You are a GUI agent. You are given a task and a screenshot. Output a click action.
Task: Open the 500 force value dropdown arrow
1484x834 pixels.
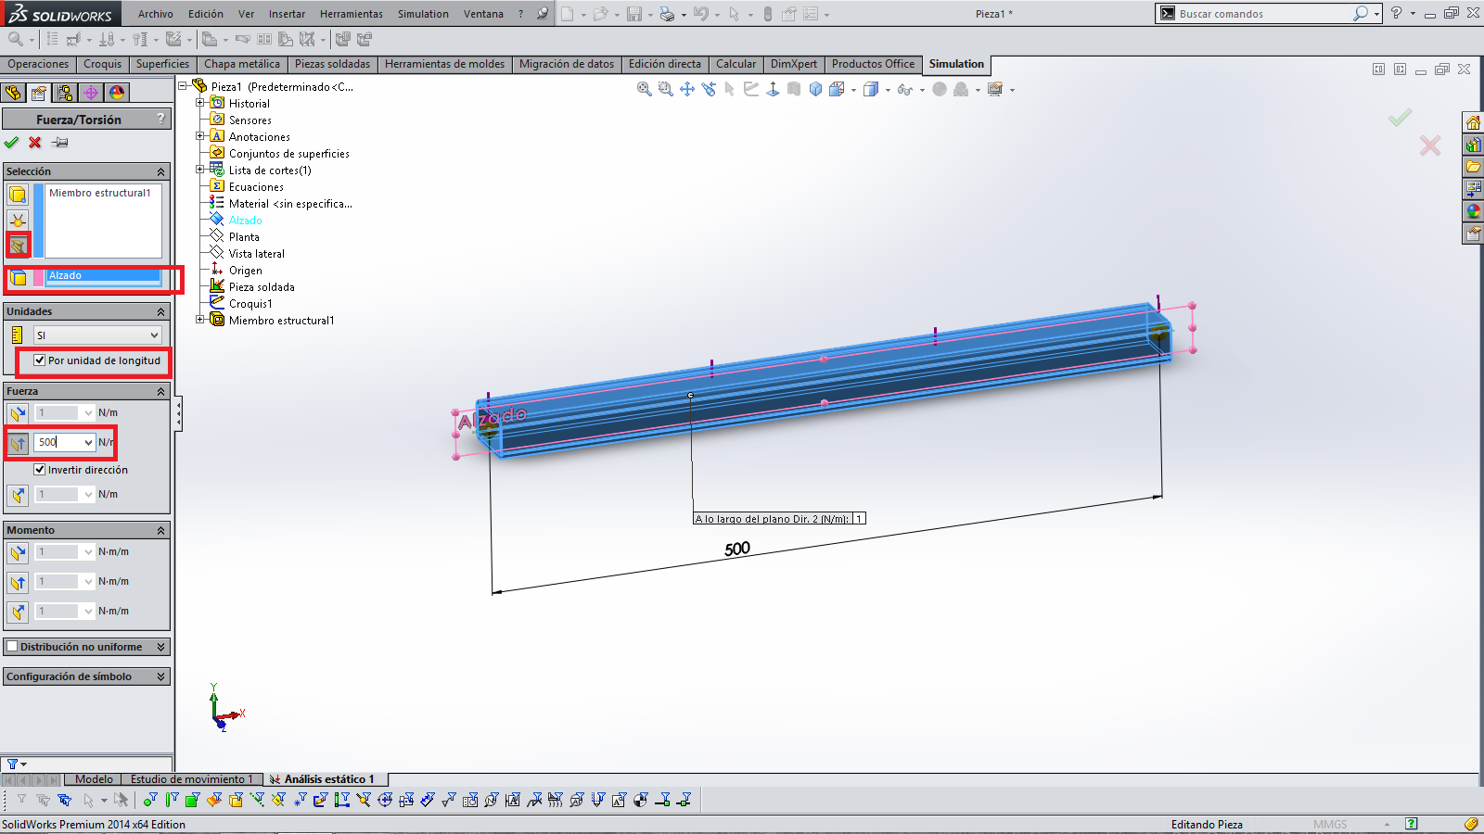click(88, 443)
